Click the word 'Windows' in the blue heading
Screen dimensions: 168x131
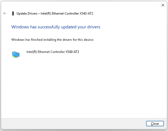(20, 27)
